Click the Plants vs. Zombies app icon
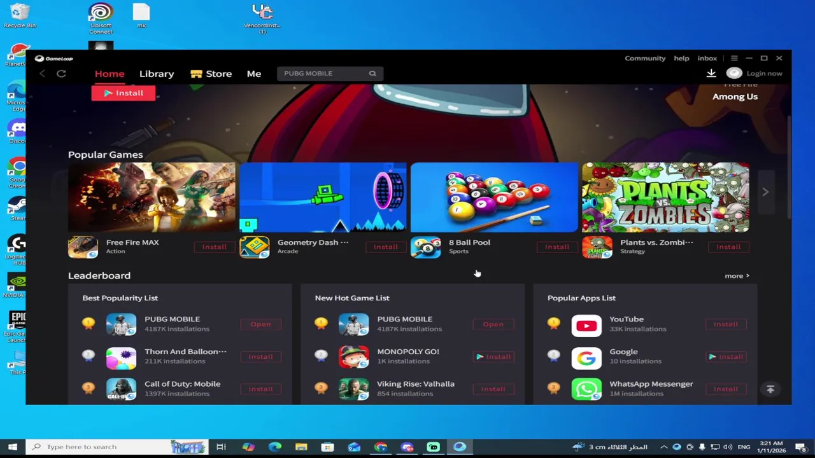Screen dimensions: 815x458 (597, 247)
